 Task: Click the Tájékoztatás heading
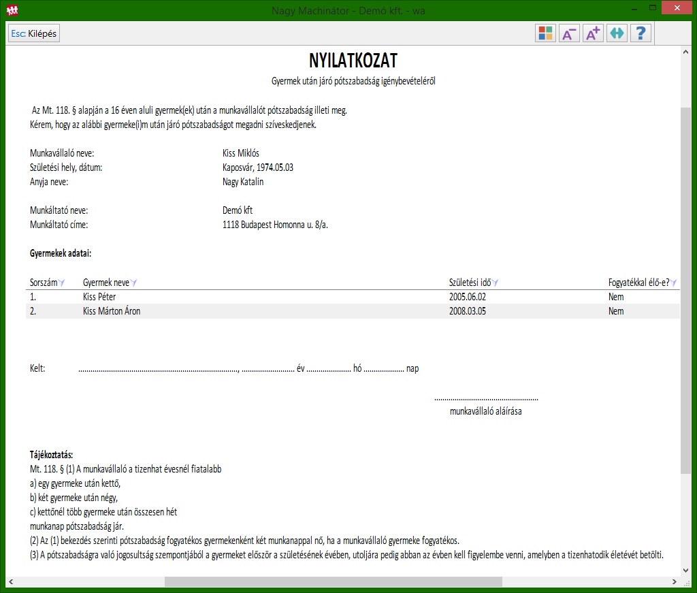51,455
